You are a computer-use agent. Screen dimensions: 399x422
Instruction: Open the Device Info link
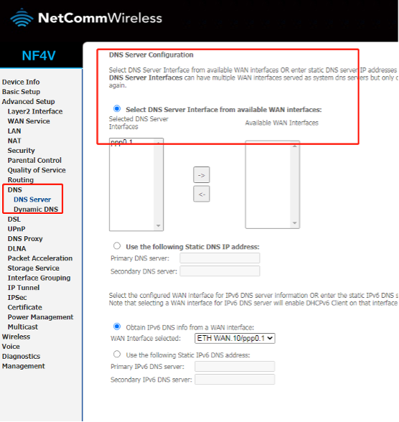pyautogui.click(x=21, y=82)
